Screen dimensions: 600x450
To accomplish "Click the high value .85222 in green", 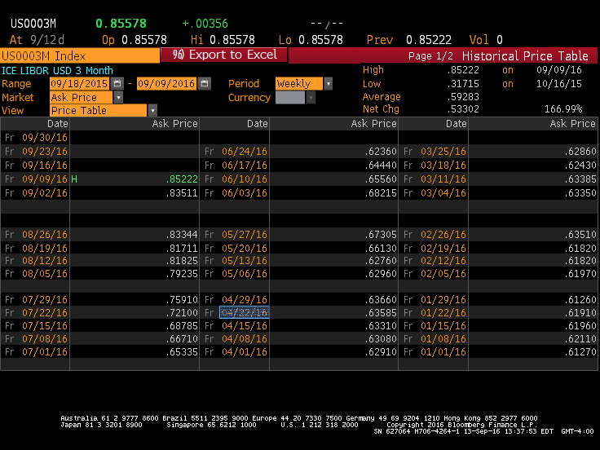I will tap(182, 179).
